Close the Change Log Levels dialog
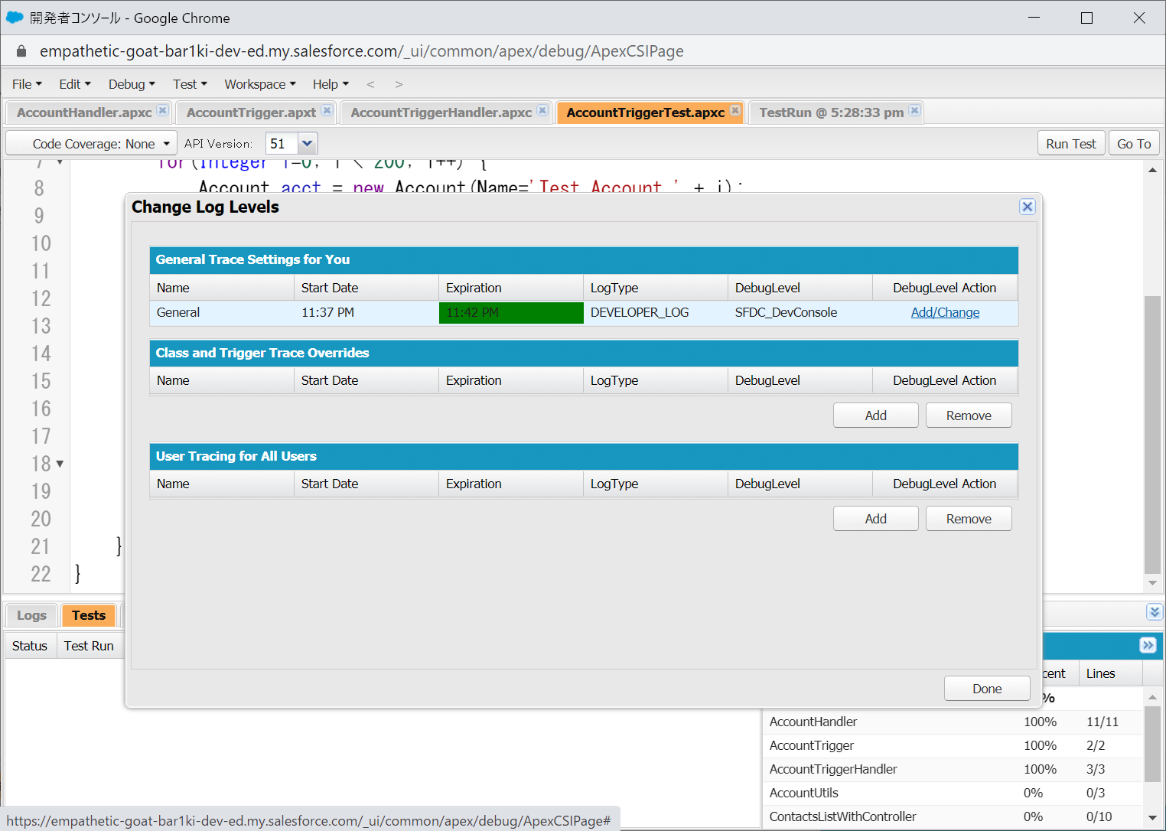The image size is (1166, 831). coord(1028,207)
